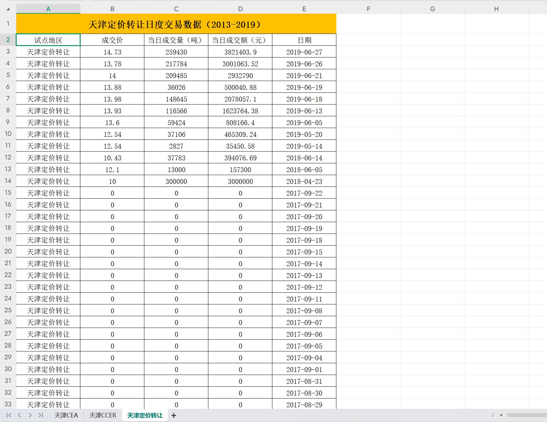Select the 天津定价转让 sheet tab
This screenshot has height=422, width=547.
click(145, 415)
